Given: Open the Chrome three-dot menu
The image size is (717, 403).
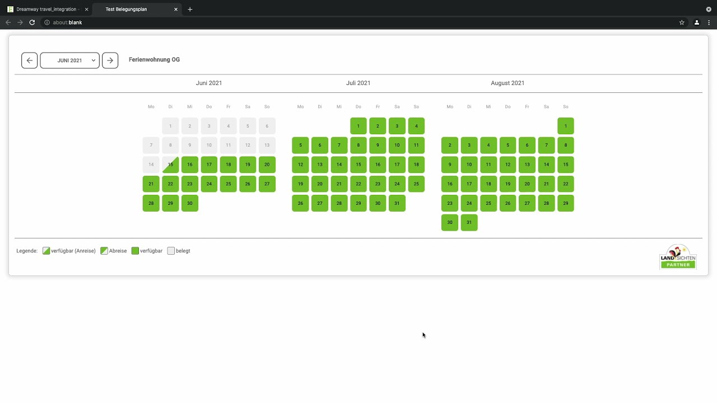Looking at the screenshot, I should (x=709, y=22).
